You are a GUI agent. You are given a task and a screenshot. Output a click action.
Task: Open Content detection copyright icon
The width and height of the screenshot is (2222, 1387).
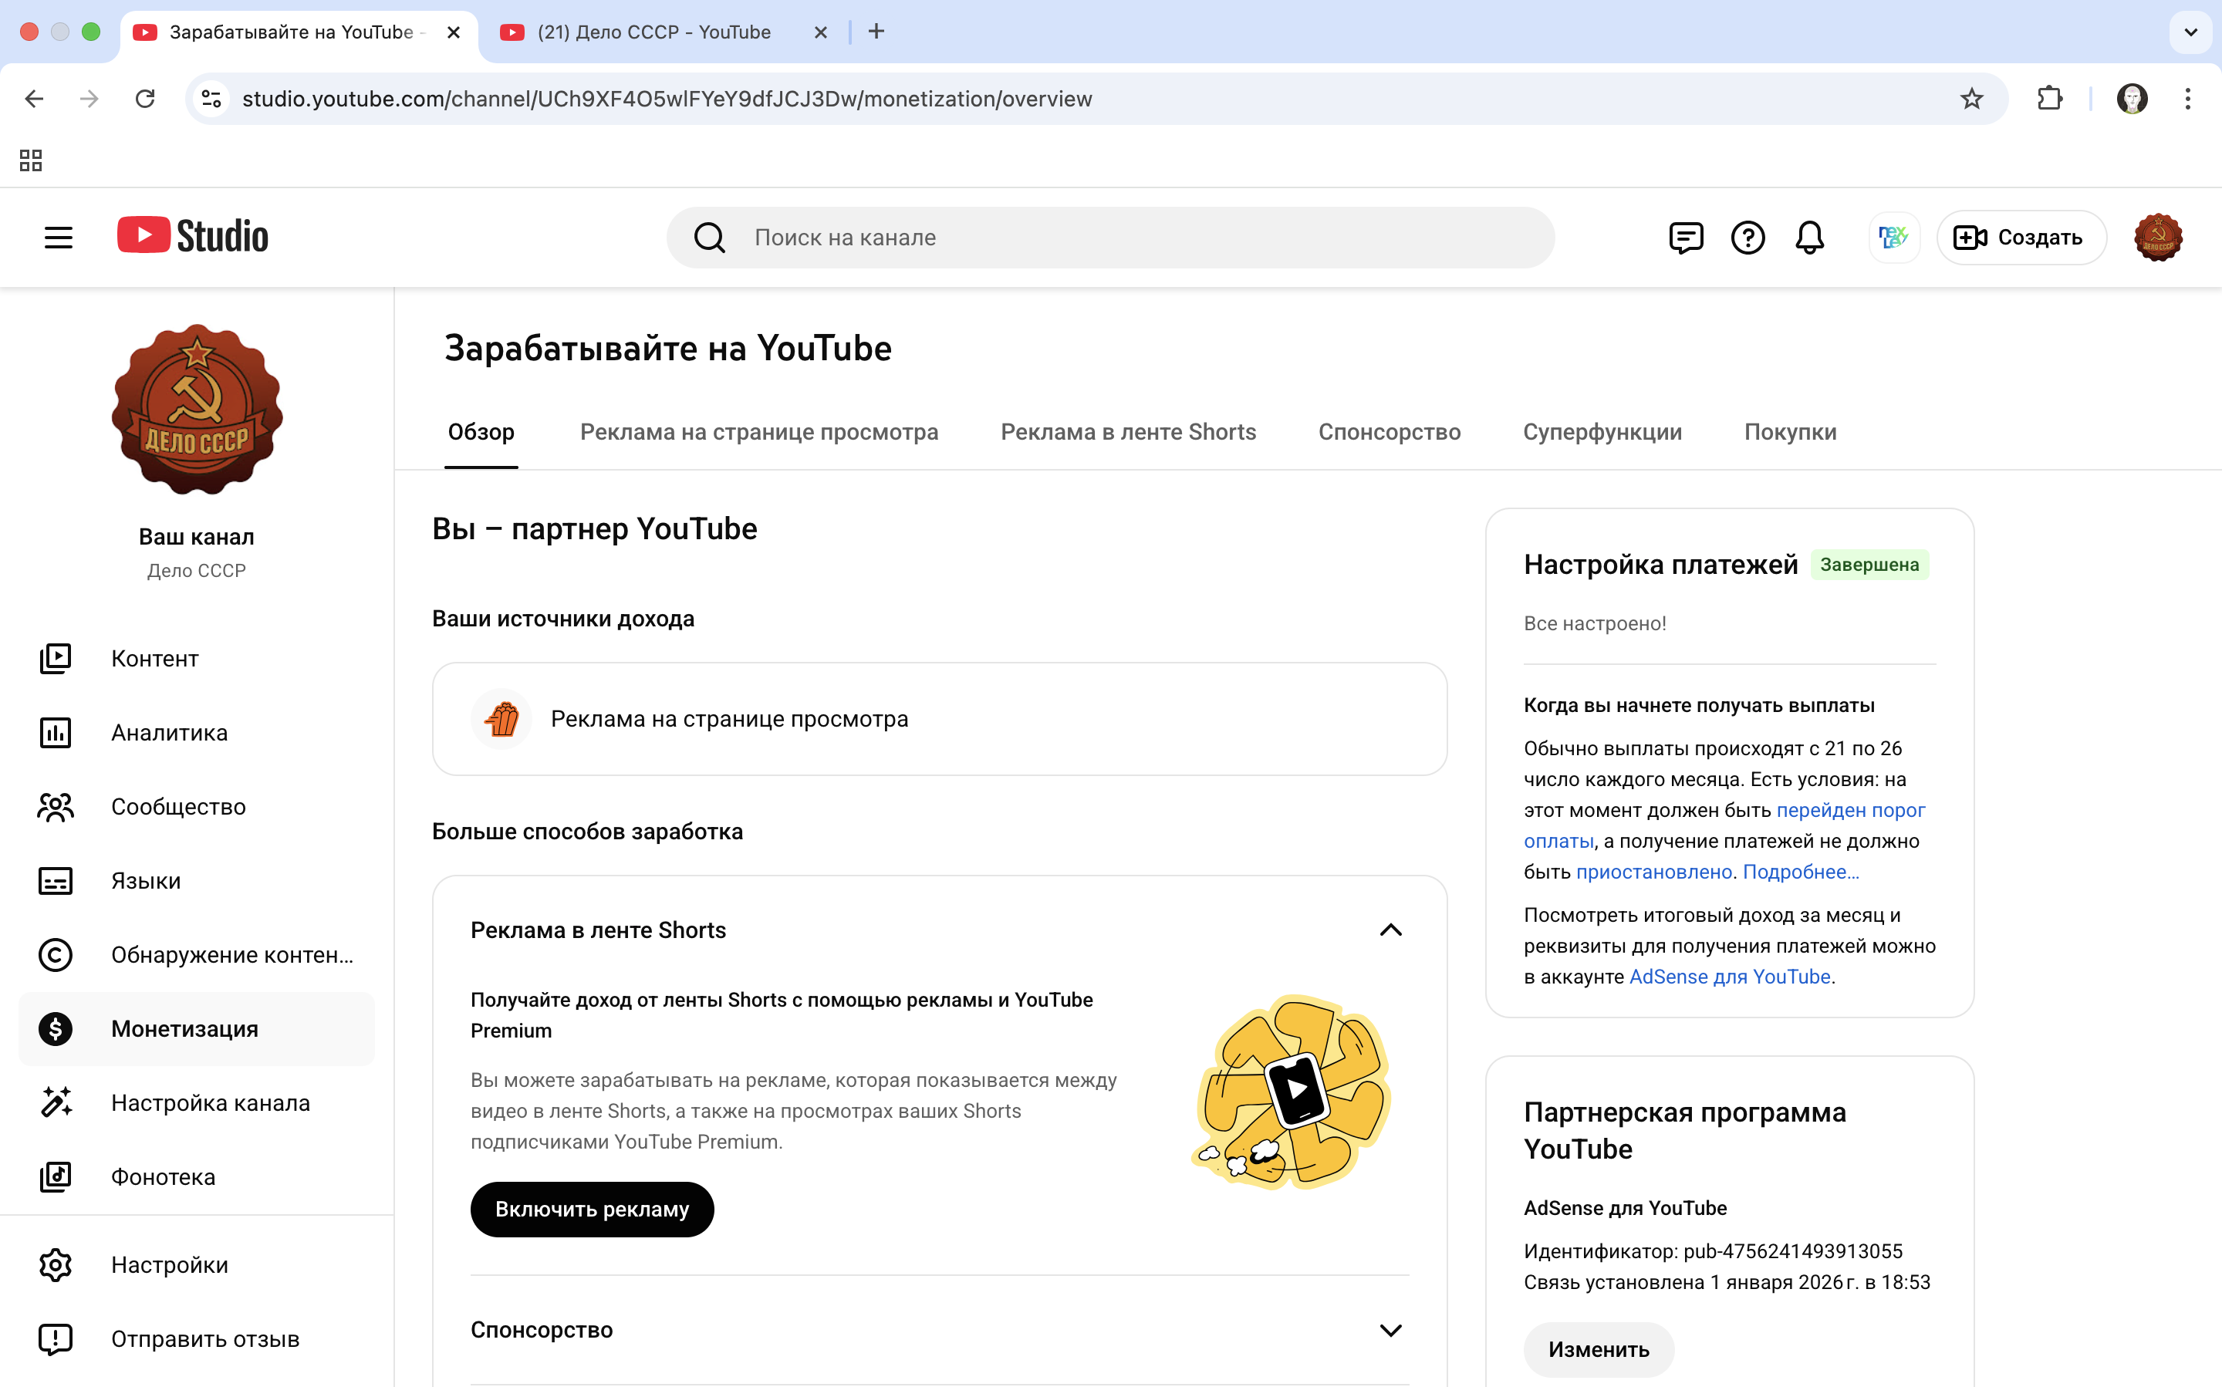tap(55, 955)
